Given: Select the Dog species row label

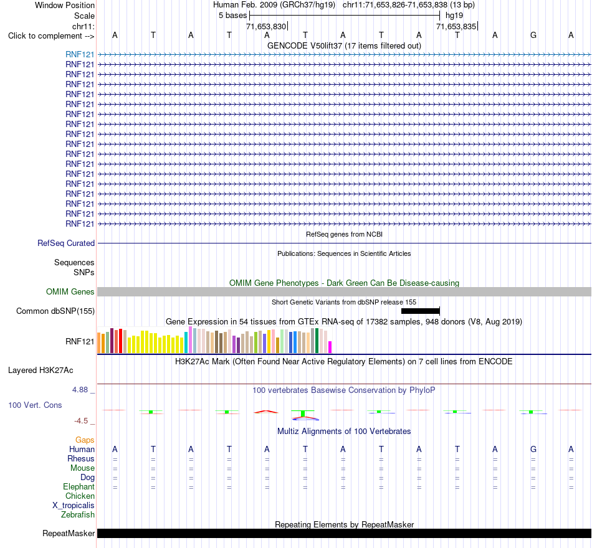Looking at the screenshot, I should click(88, 478).
